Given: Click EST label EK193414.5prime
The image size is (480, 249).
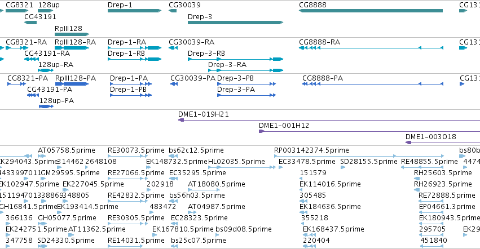Looking at the screenshot, I should point(88,207).
